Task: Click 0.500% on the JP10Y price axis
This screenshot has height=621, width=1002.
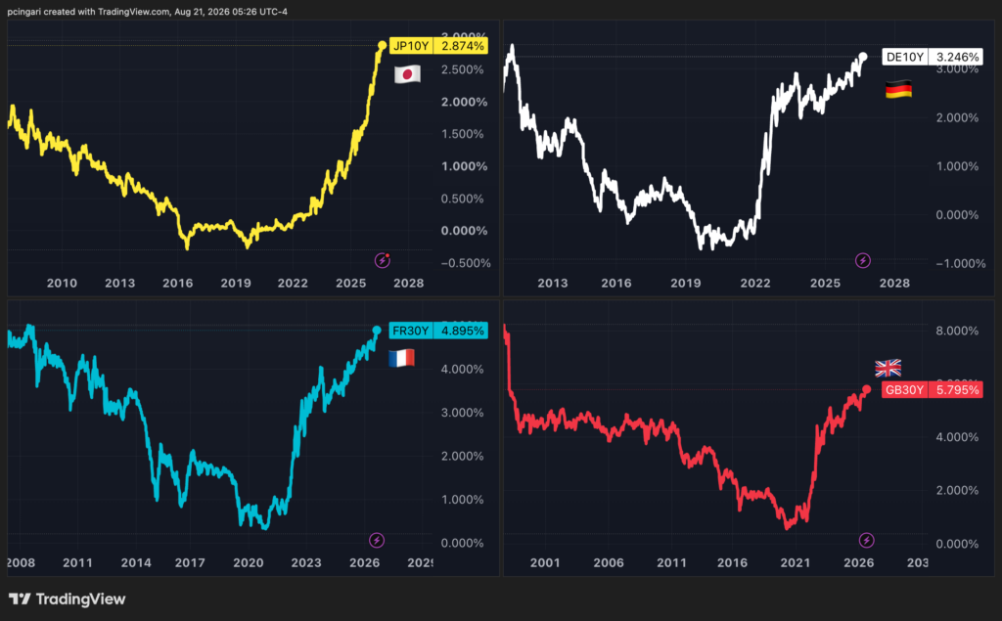Action: [463, 199]
